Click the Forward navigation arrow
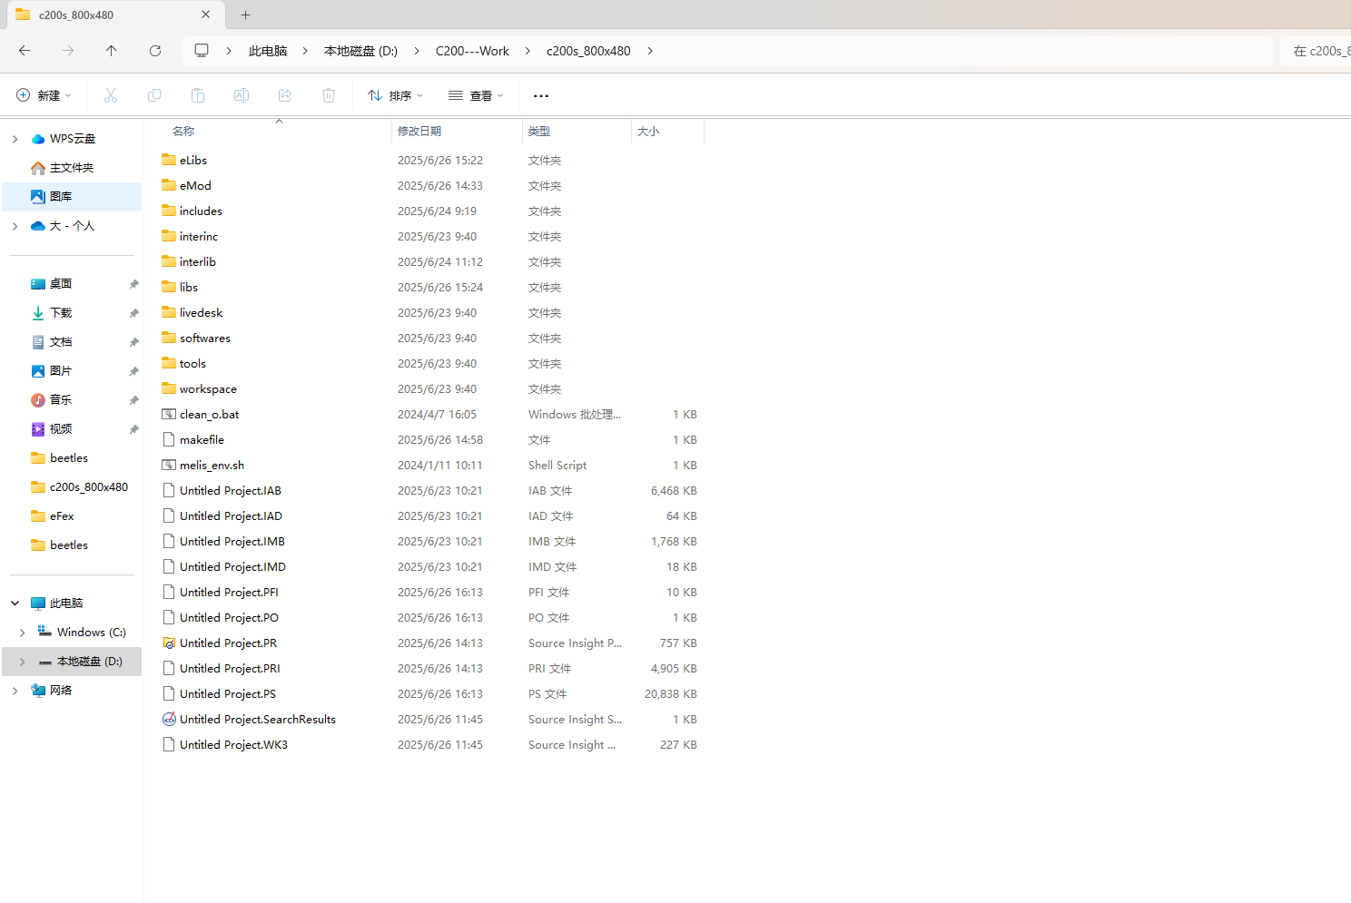1351x903 pixels. [68, 51]
